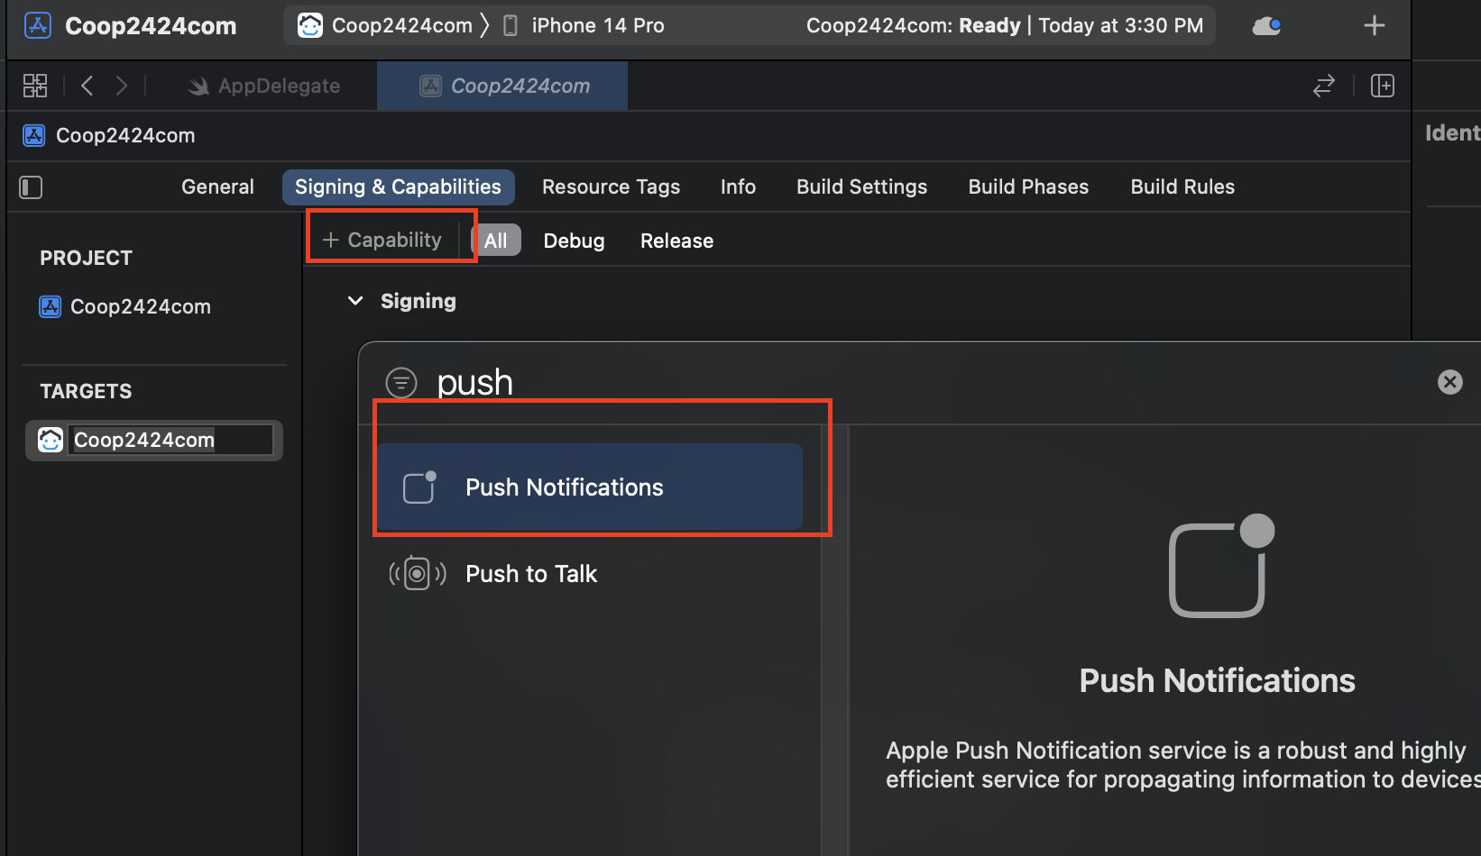The image size is (1481, 856).
Task: Select Push to Talk capability
Action: [x=590, y=574]
